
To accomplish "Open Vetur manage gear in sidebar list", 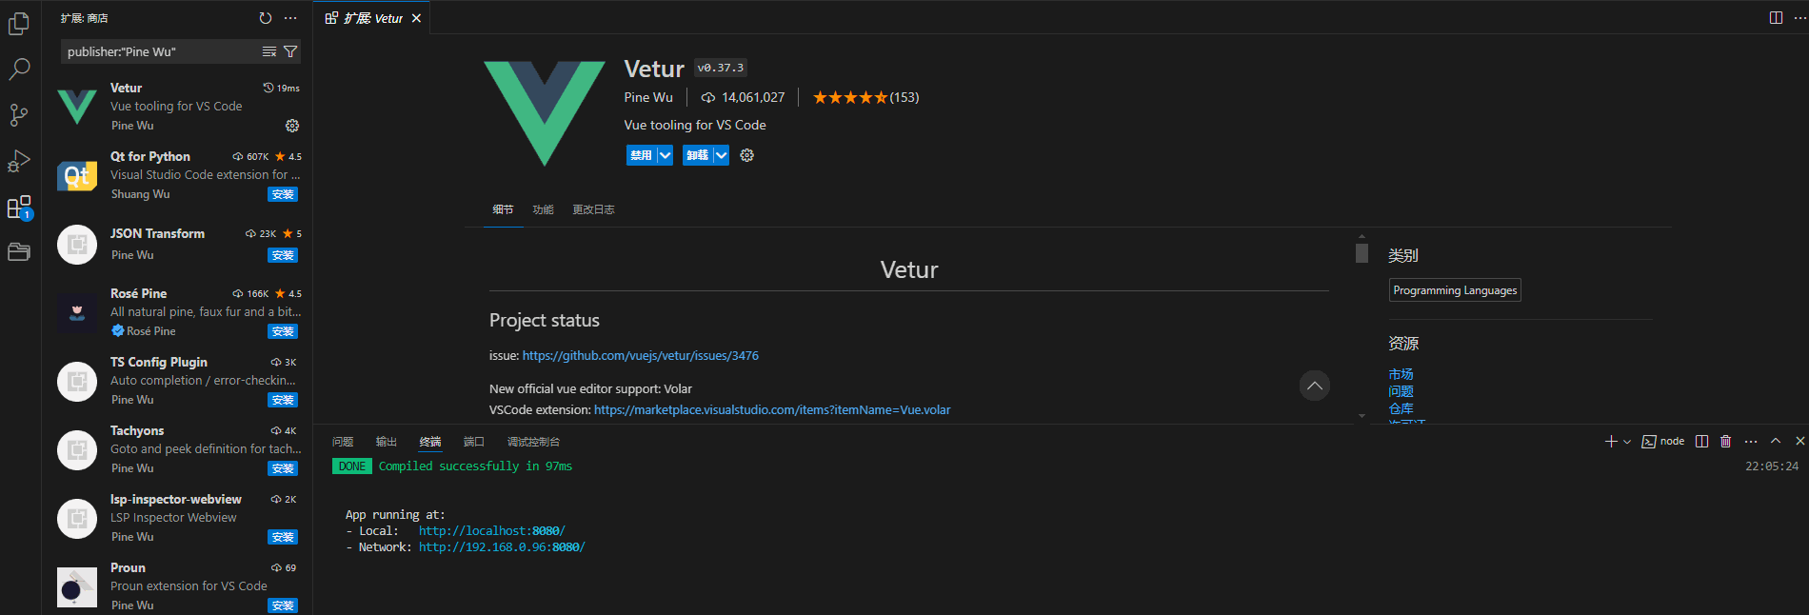I will tap(292, 126).
